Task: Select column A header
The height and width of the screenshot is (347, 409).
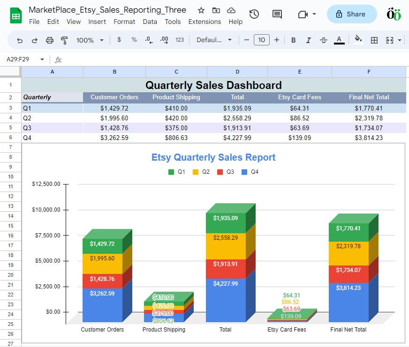Action: (x=52, y=72)
